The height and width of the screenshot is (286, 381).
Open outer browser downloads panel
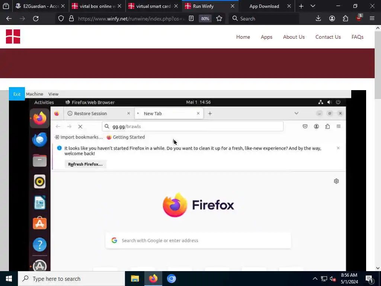(x=318, y=19)
